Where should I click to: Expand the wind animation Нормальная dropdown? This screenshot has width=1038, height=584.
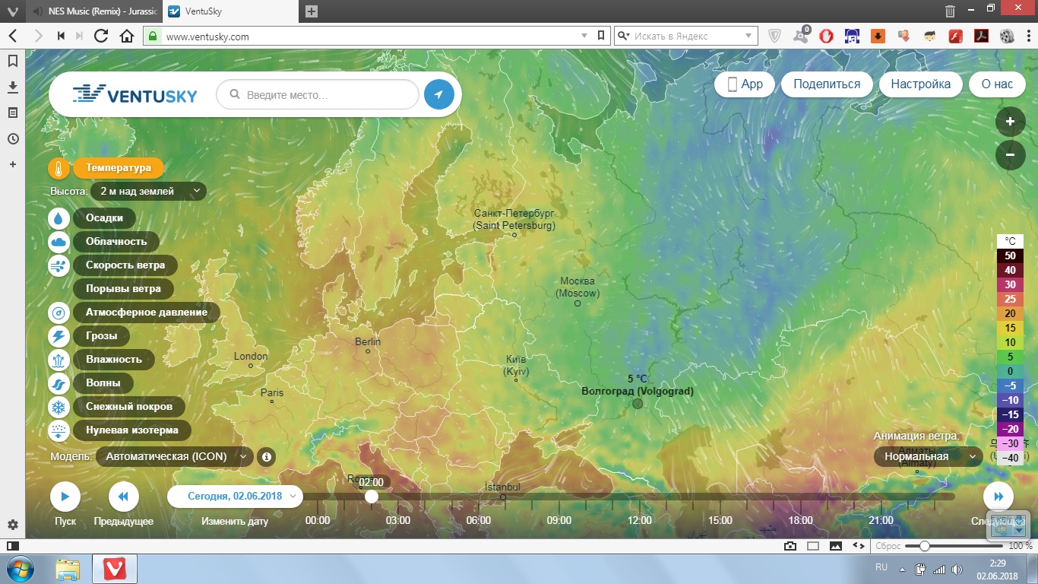[927, 457]
